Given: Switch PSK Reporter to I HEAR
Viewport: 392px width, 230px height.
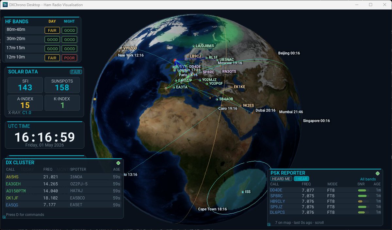Looking at the screenshot, I should coord(301,179).
